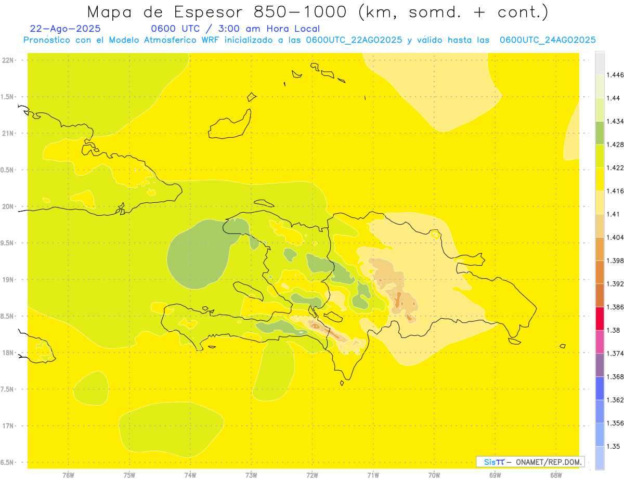Click the '1.5N' latitude label

pyautogui.click(x=7, y=97)
